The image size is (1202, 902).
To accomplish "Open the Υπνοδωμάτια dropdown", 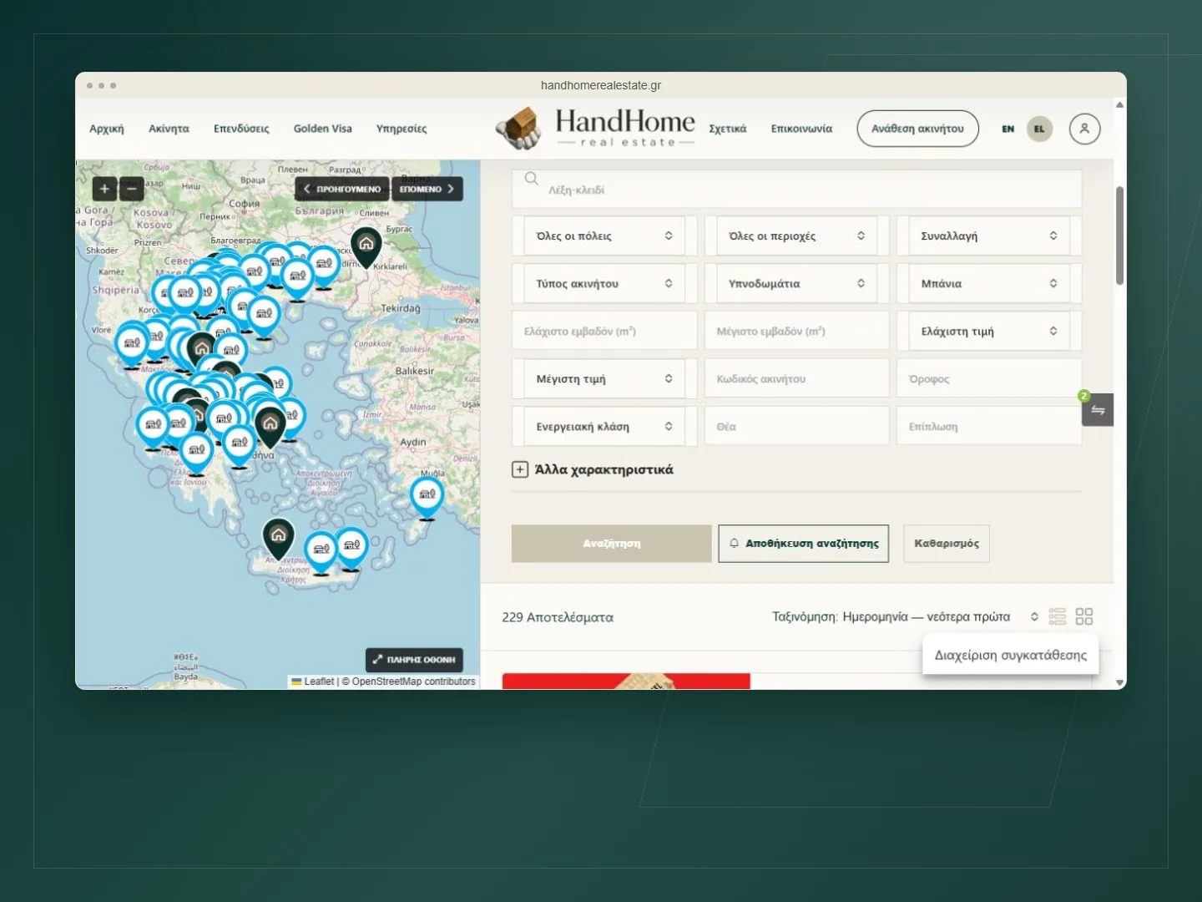I will coord(796,283).
